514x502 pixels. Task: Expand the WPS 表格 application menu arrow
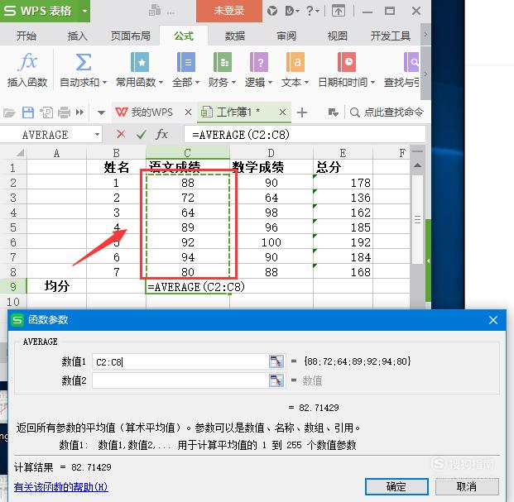coord(84,11)
